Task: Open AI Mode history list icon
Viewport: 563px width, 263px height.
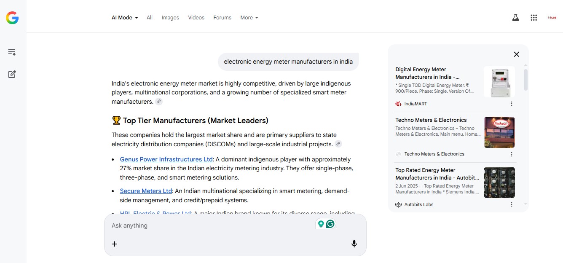Action: [12, 52]
